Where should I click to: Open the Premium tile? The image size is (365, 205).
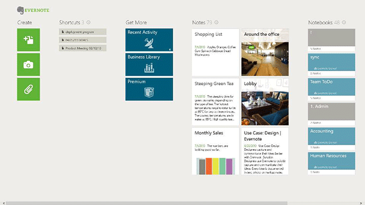coord(149,89)
